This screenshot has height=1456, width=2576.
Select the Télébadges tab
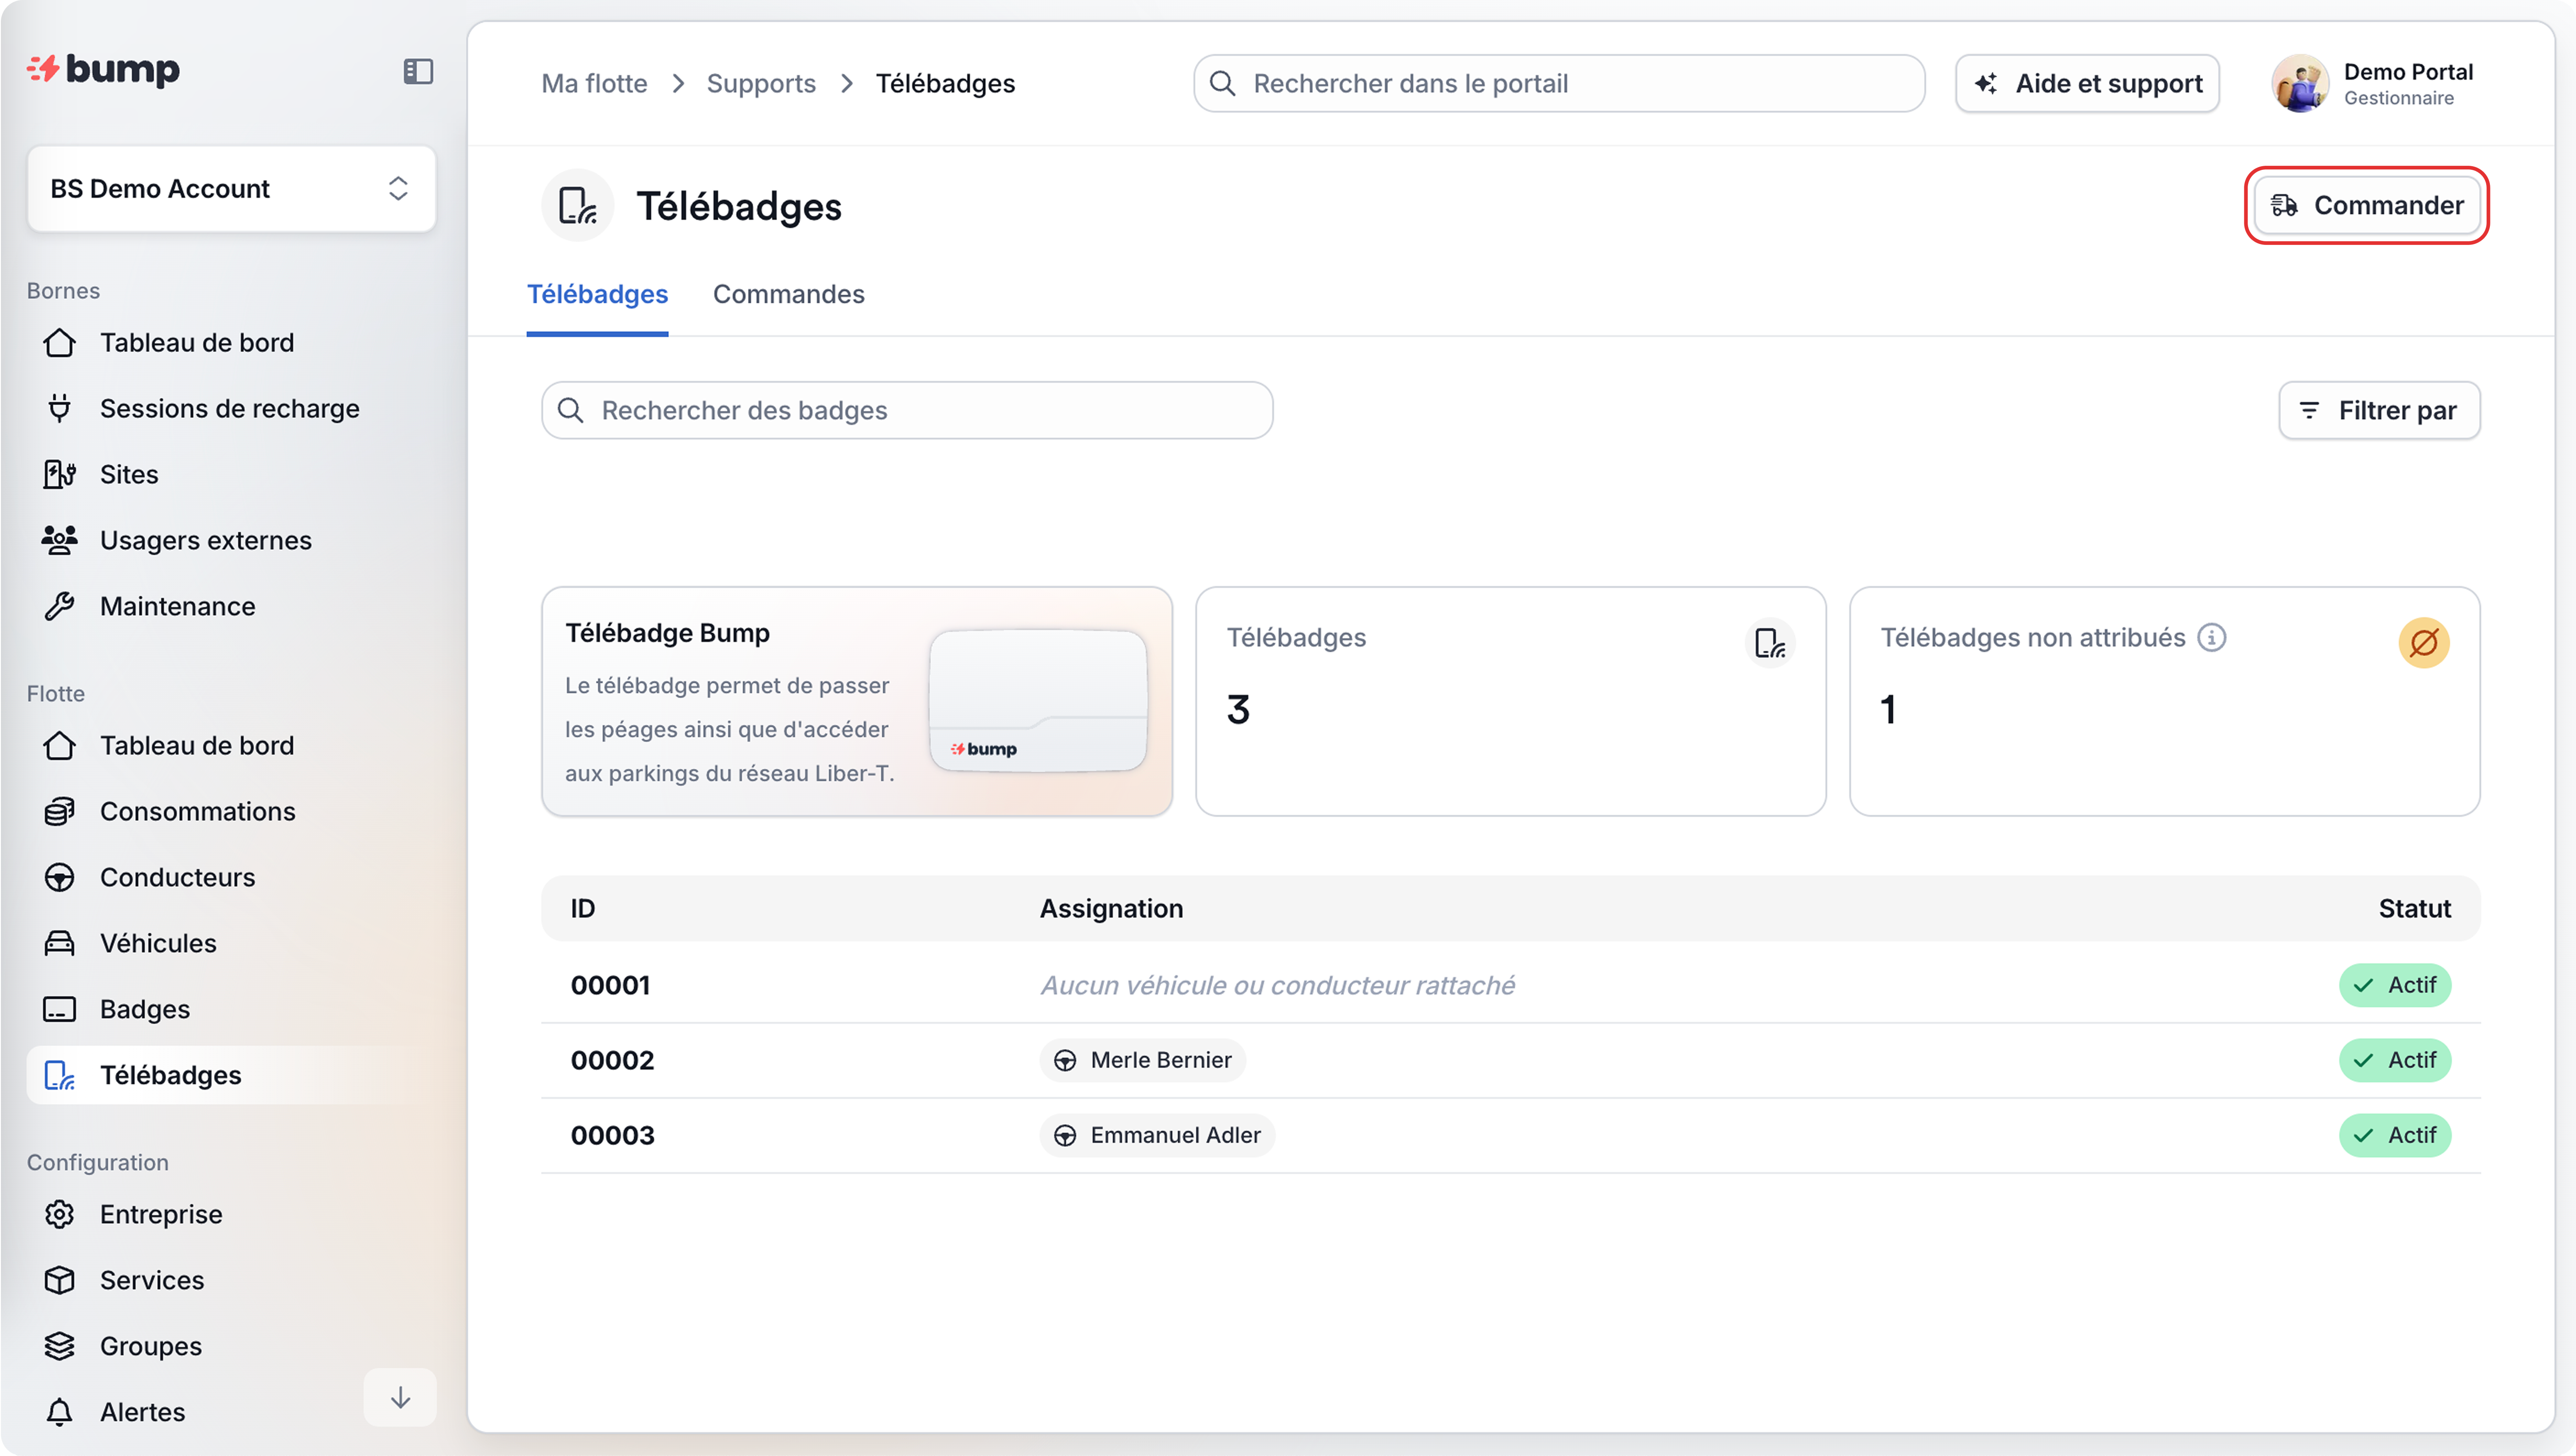597,295
